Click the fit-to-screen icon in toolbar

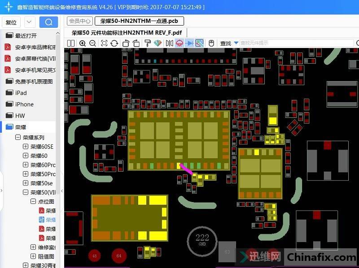point(104,43)
